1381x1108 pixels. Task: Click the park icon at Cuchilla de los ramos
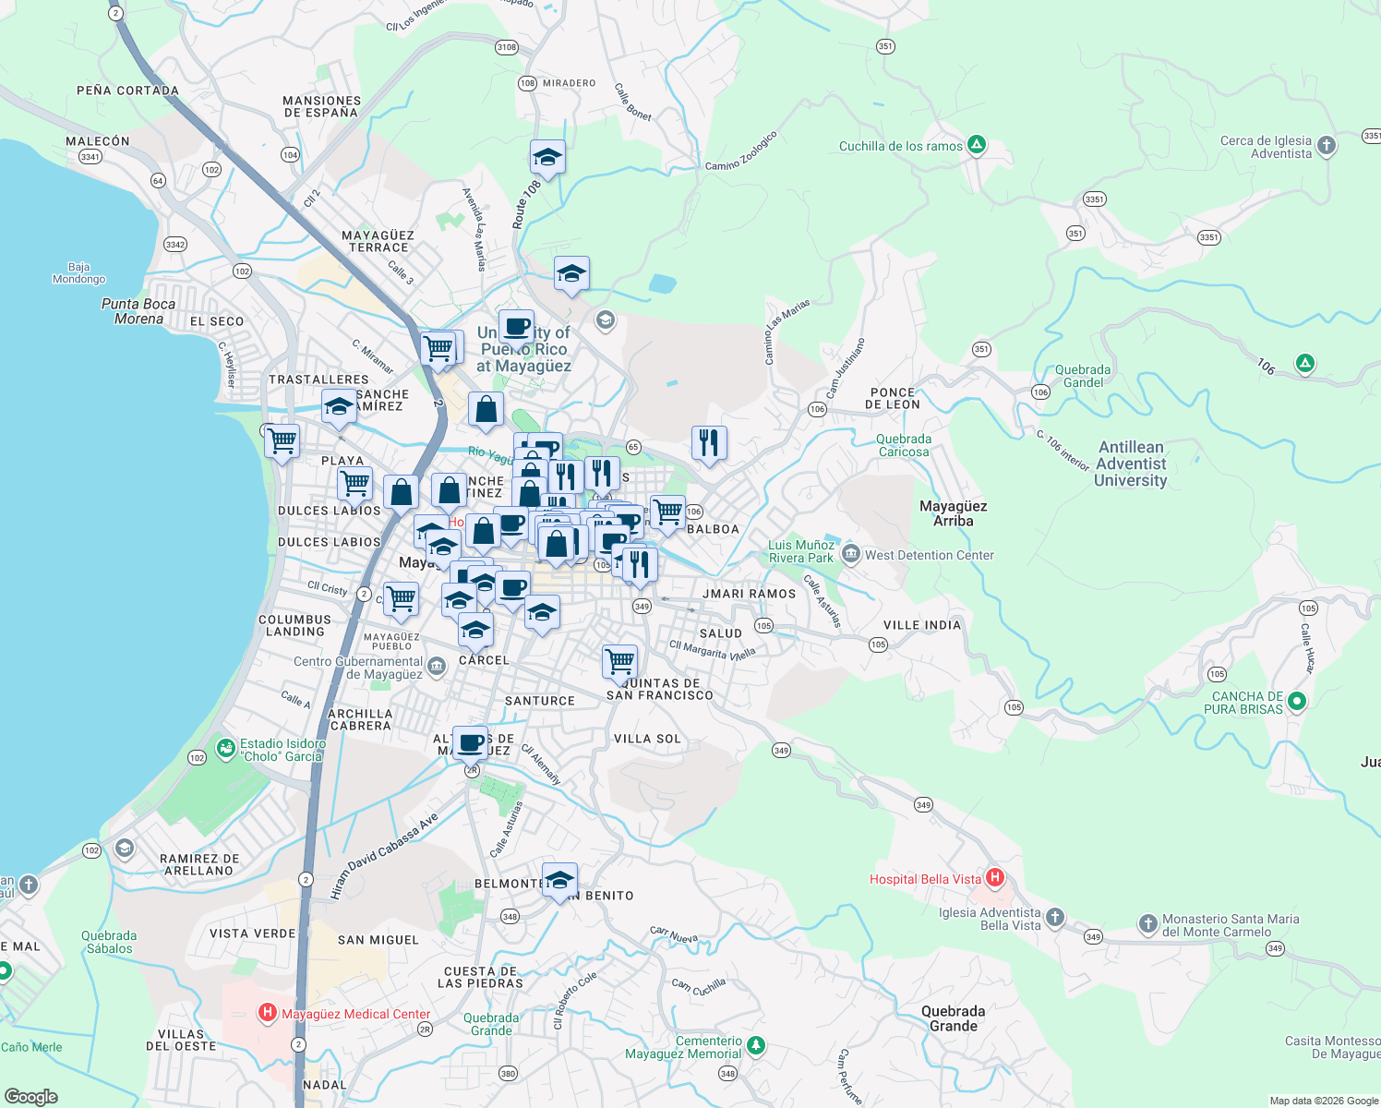976,145
